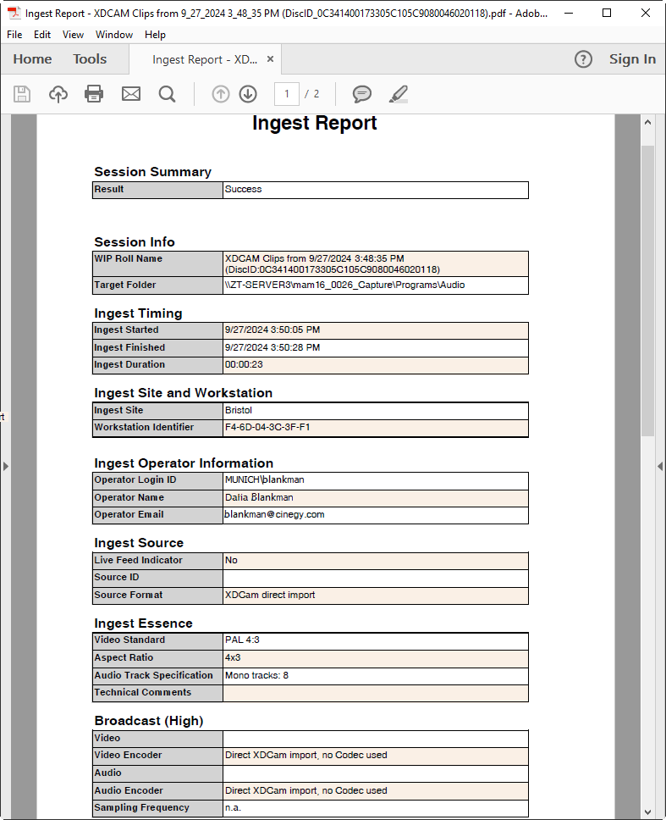This screenshot has height=820, width=666.
Task: Print the document using printer icon
Action: pyautogui.click(x=94, y=94)
